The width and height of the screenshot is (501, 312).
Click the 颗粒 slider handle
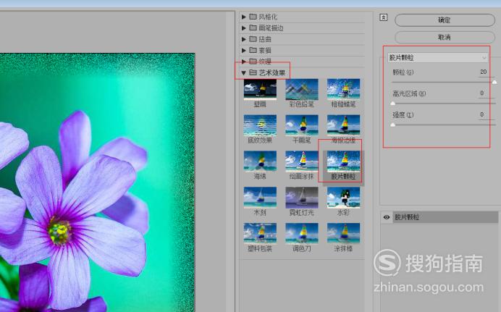(x=494, y=82)
